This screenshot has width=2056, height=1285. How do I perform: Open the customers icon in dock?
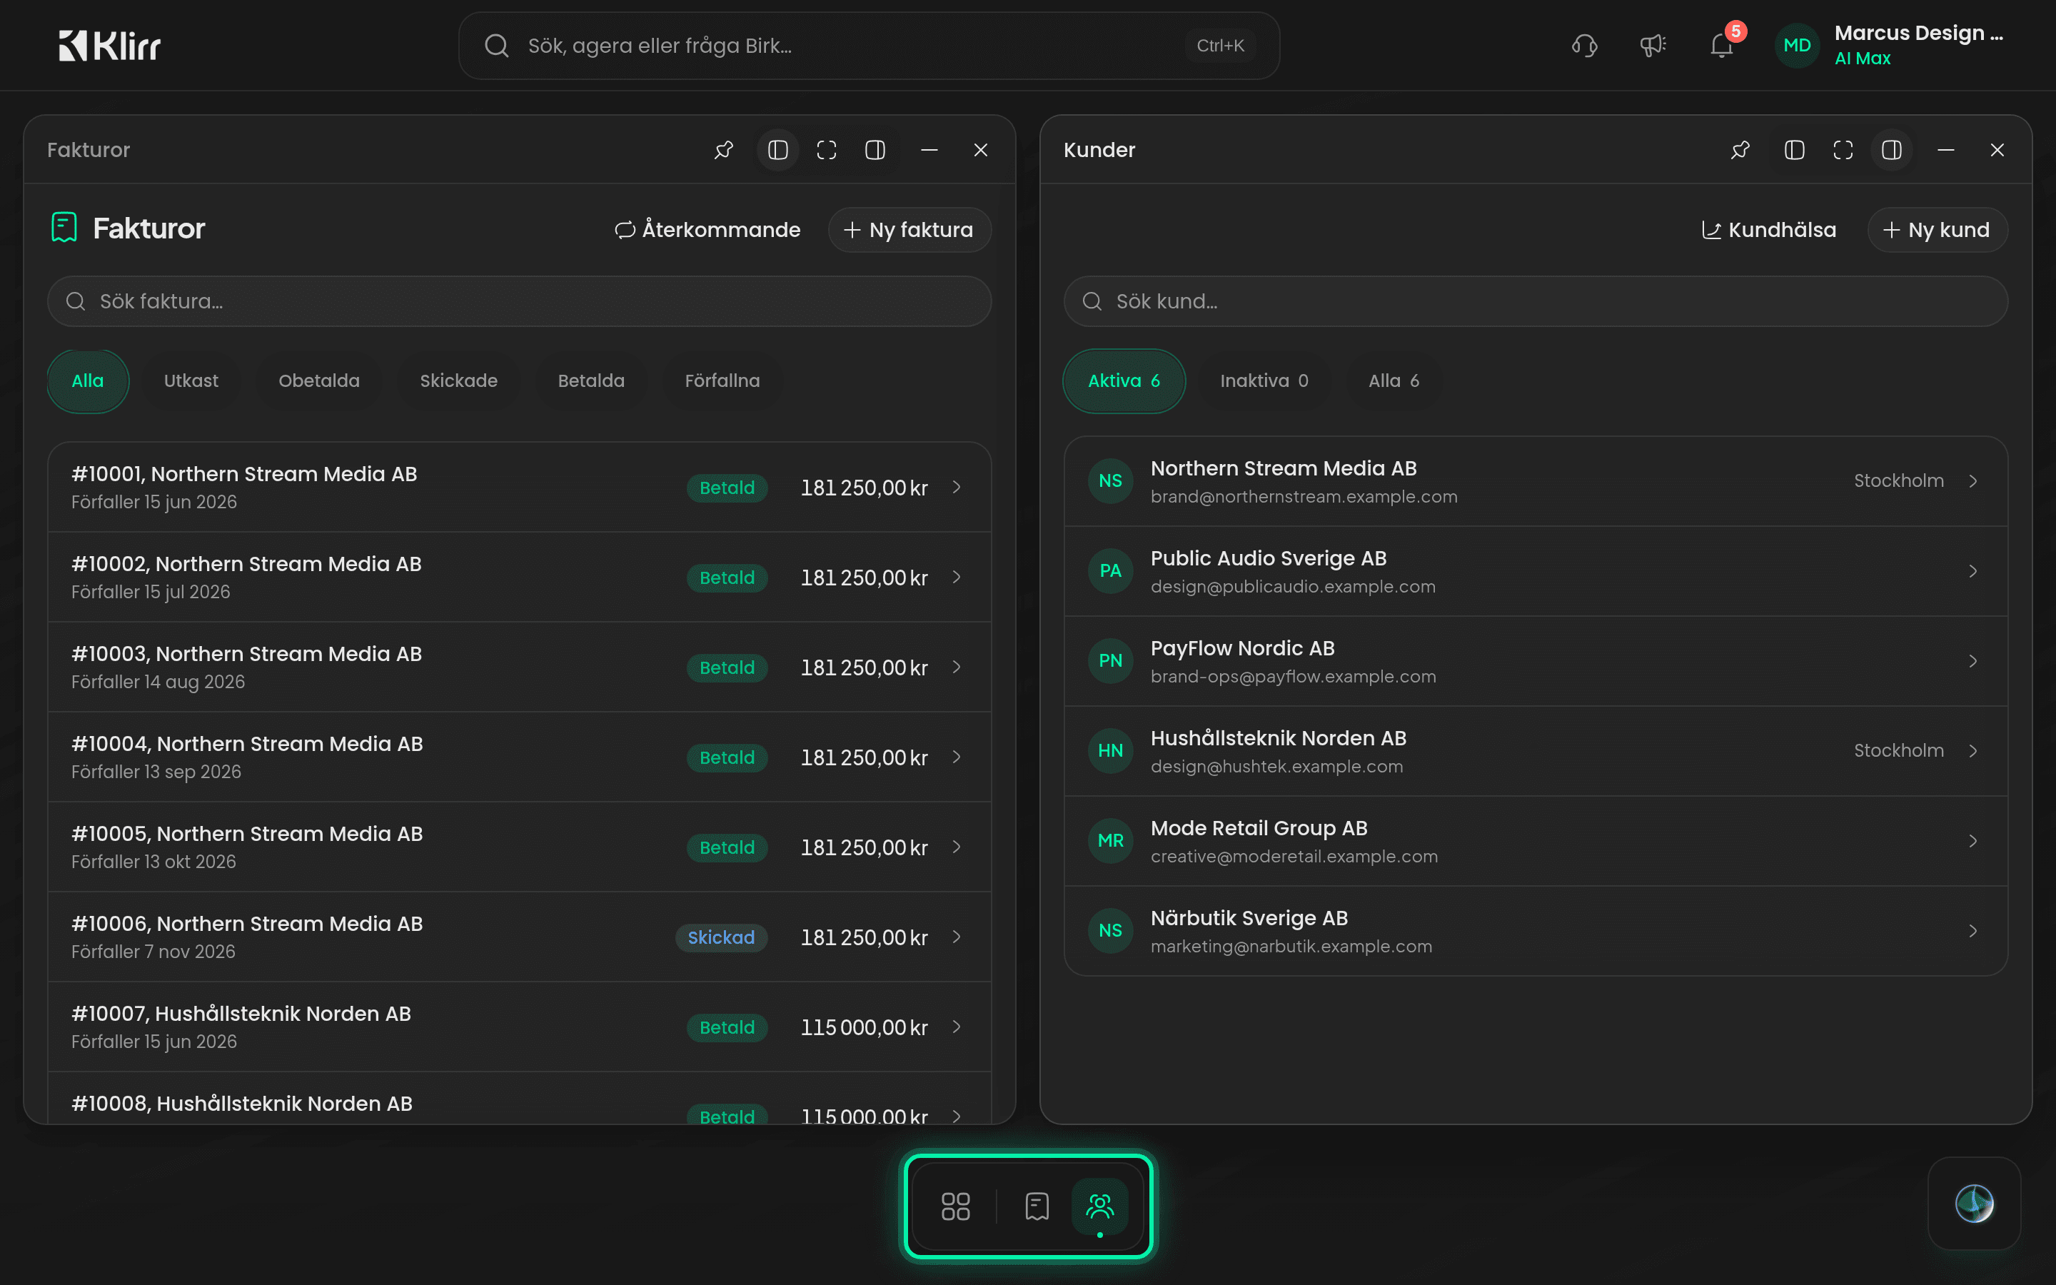(1100, 1206)
